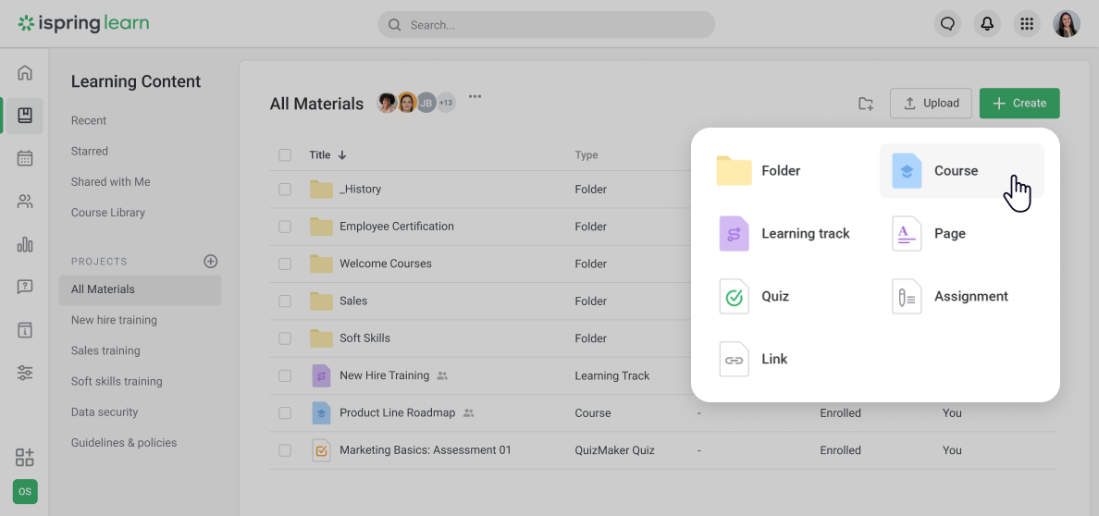The width and height of the screenshot is (1099, 516).
Task: Open the calendar icon in sidebar
Action: [25, 158]
